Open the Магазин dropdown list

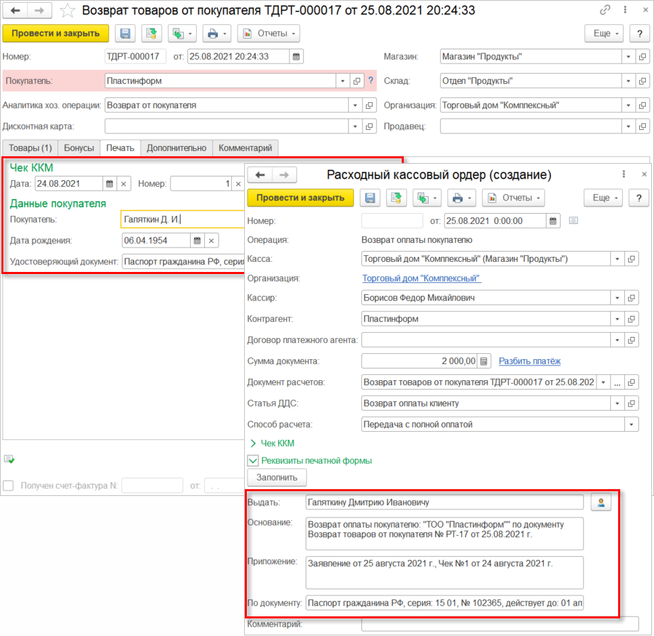point(628,57)
